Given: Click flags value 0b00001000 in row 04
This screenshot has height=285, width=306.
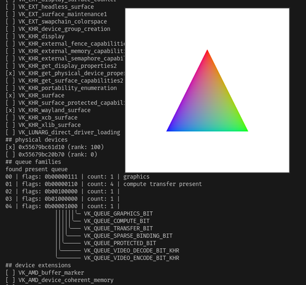Looking at the screenshot, I should click(x=61, y=206).
